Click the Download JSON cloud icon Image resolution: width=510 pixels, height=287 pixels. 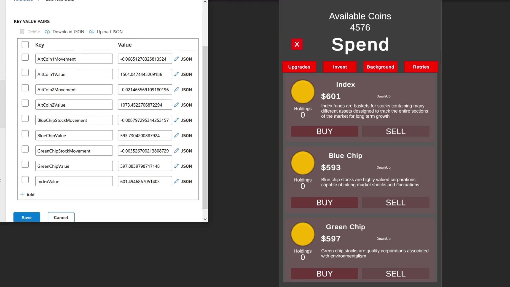[x=47, y=32]
